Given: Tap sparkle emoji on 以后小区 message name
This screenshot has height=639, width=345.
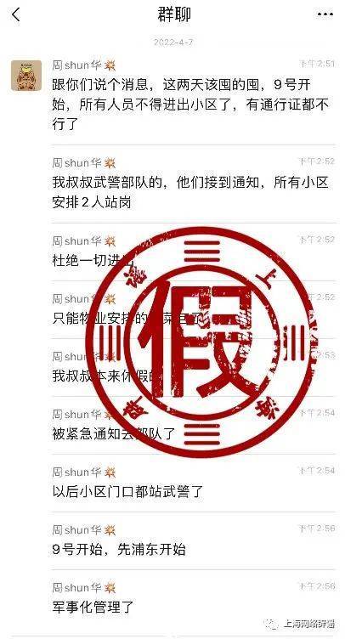Looking at the screenshot, I should 110,472.
